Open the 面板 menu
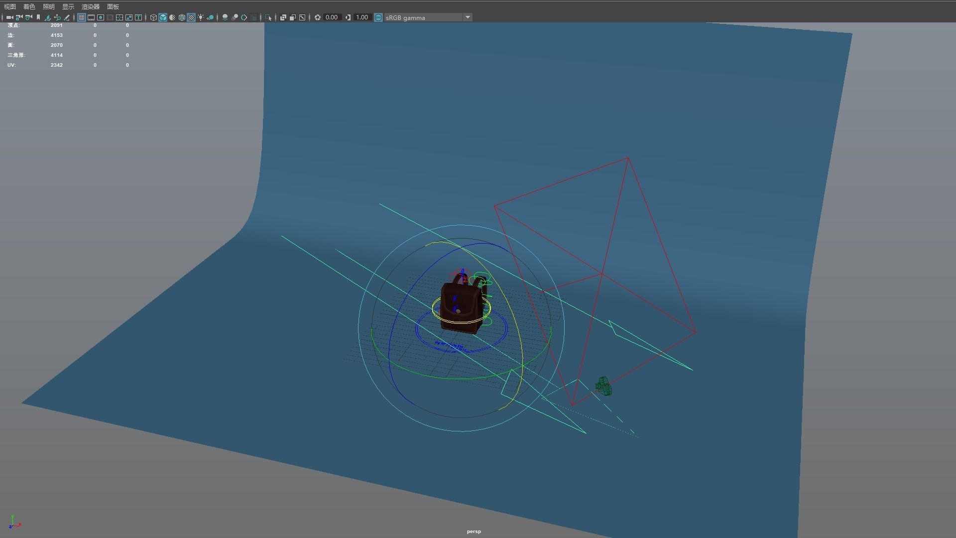The width and height of the screenshot is (956, 538). click(x=113, y=6)
